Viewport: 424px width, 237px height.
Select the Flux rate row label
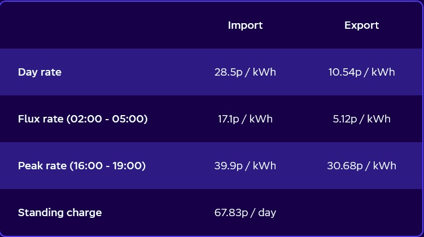(82, 119)
